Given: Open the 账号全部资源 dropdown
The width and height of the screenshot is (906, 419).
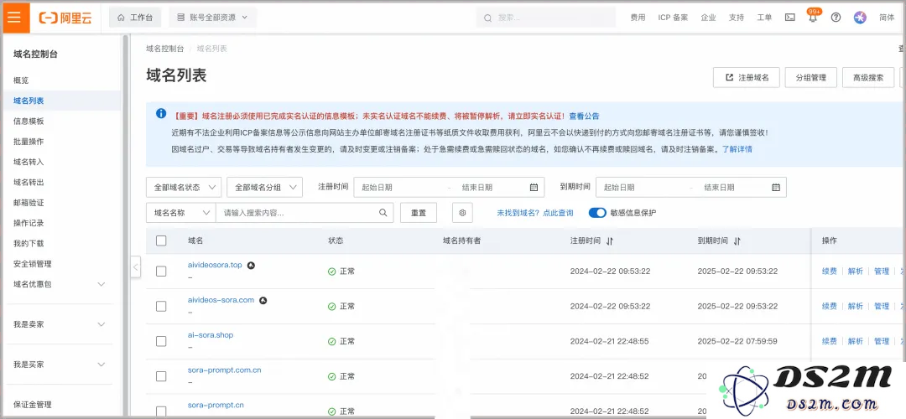Looking at the screenshot, I should point(212,18).
